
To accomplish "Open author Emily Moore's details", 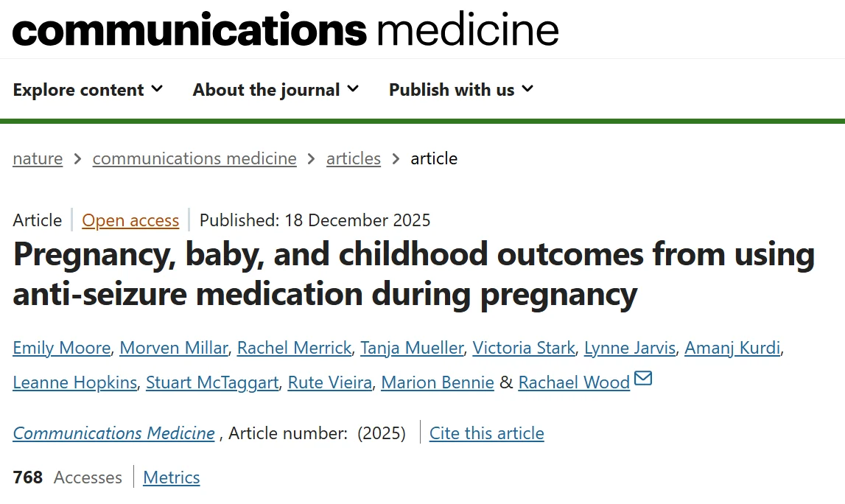I will (61, 348).
